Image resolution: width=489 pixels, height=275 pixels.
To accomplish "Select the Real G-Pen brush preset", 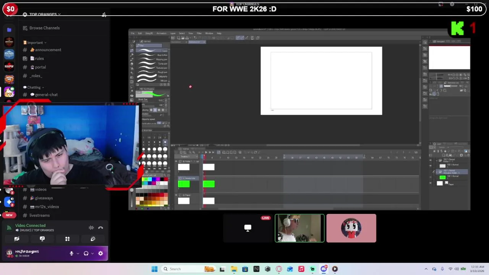I will tap(152, 55).
